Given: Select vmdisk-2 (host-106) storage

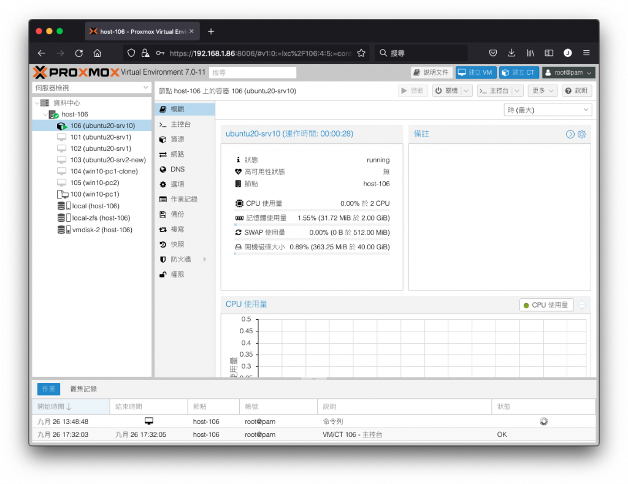Looking at the screenshot, I should coord(92,230).
